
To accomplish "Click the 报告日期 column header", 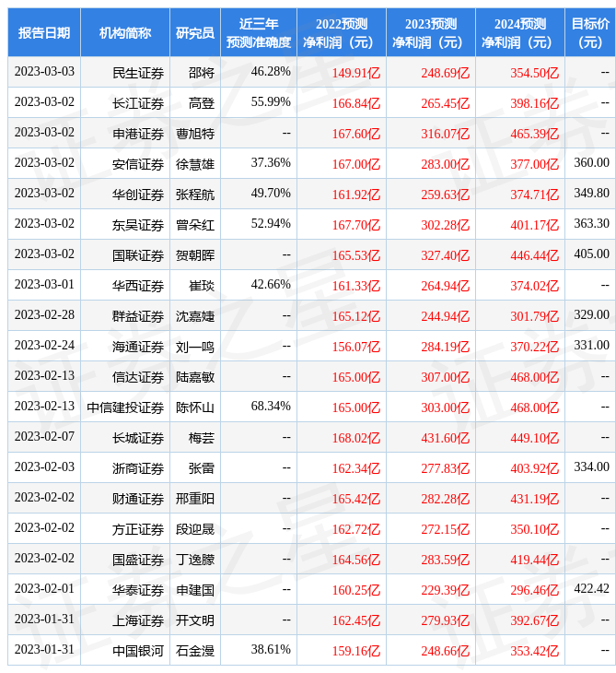I will [x=44, y=32].
